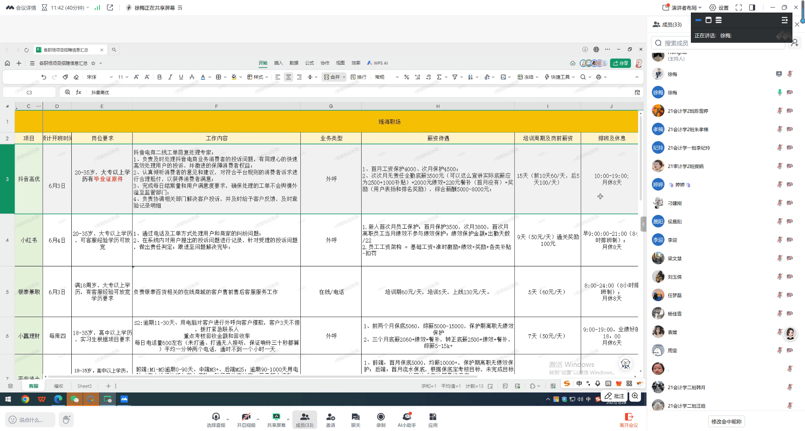The width and height of the screenshot is (805, 431).
Task: Click the C3 name box field
Action: 29,92
